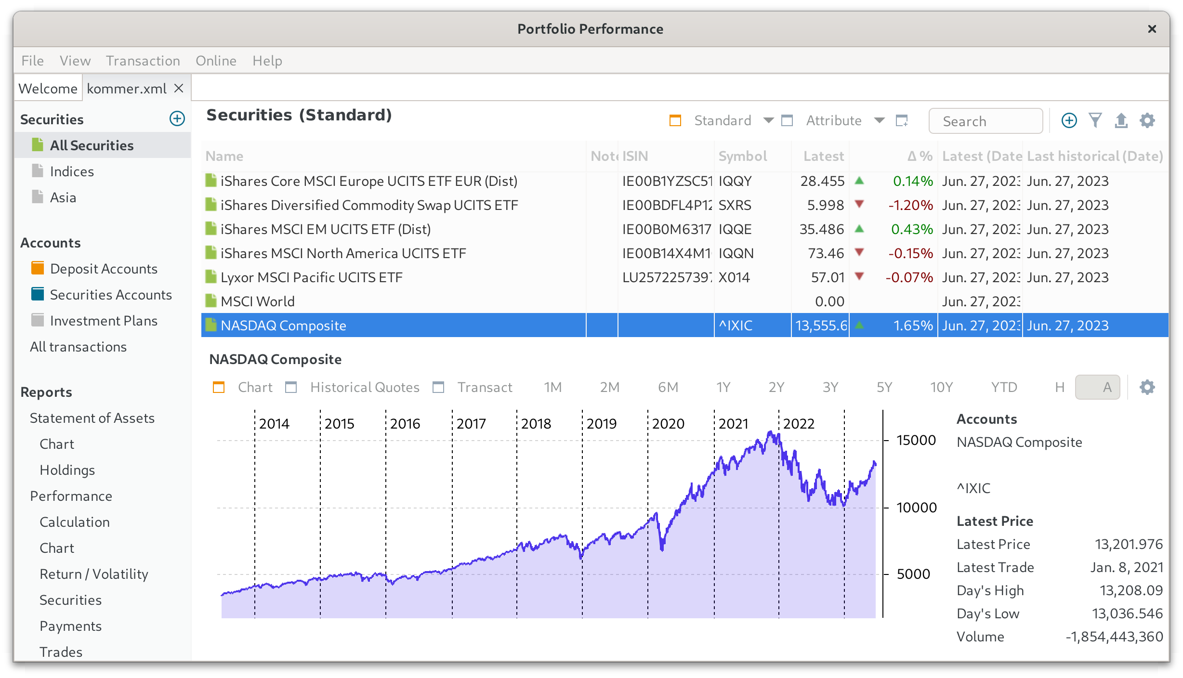
Task: Expand the Attribute view dropdown arrow
Action: click(x=879, y=120)
